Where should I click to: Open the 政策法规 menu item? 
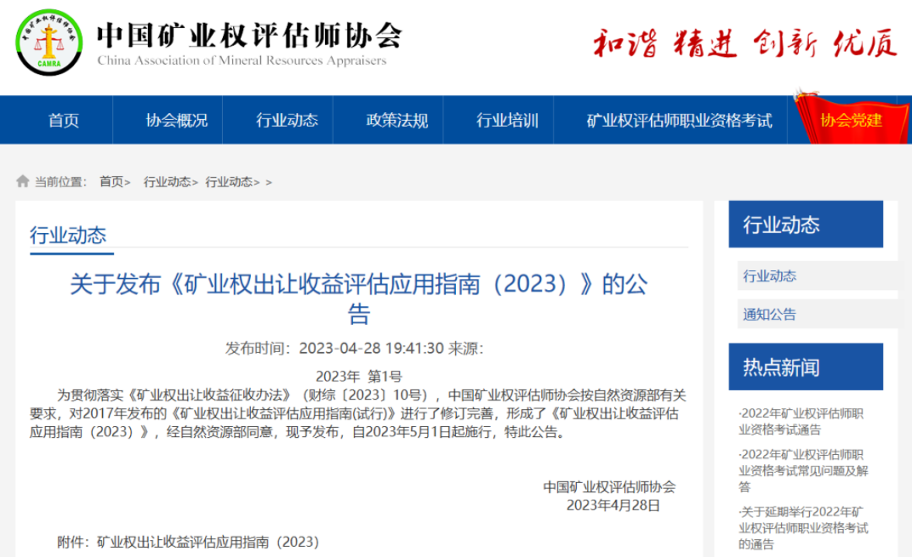pos(396,121)
